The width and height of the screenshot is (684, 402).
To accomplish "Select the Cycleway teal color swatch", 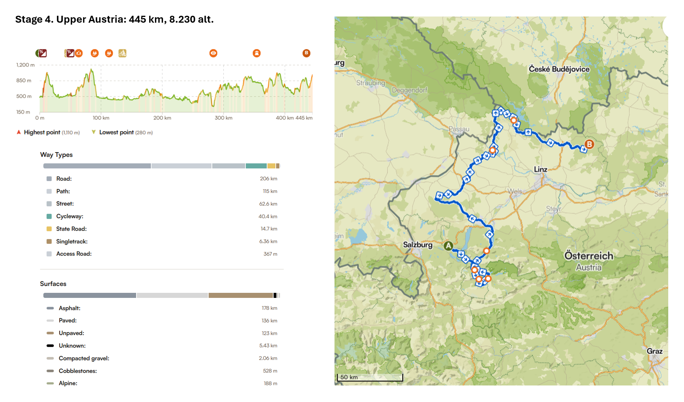I will (x=49, y=216).
